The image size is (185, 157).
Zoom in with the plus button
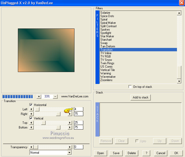39,97
